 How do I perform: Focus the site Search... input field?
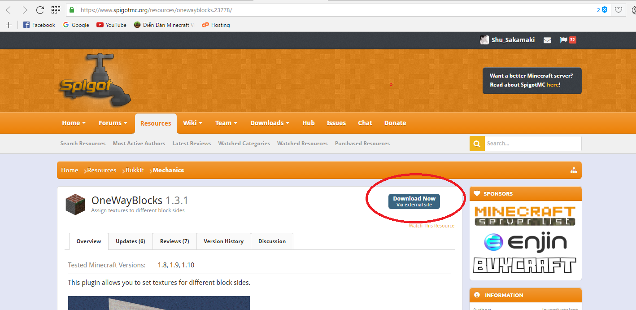click(x=533, y=144)
